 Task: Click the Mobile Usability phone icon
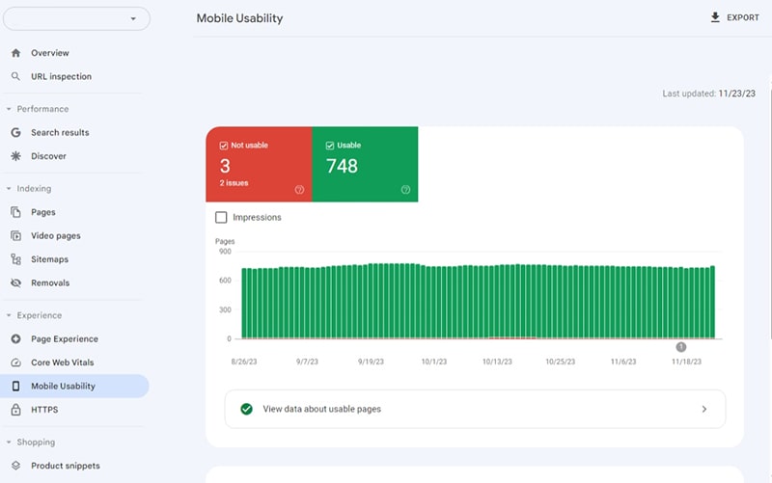(15, 386)
